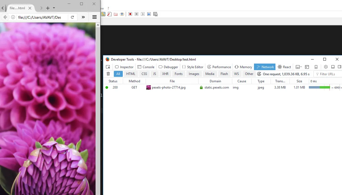Sort requests by the Method column header
342x195 pixels.
click(134, 81)
